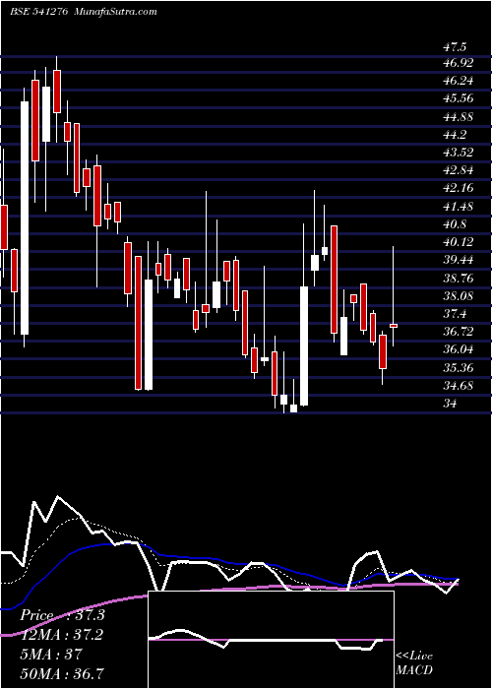The image size is (492, 689).
Task: Select the 50MA : 36.7 readout
Action: point(63,673)
